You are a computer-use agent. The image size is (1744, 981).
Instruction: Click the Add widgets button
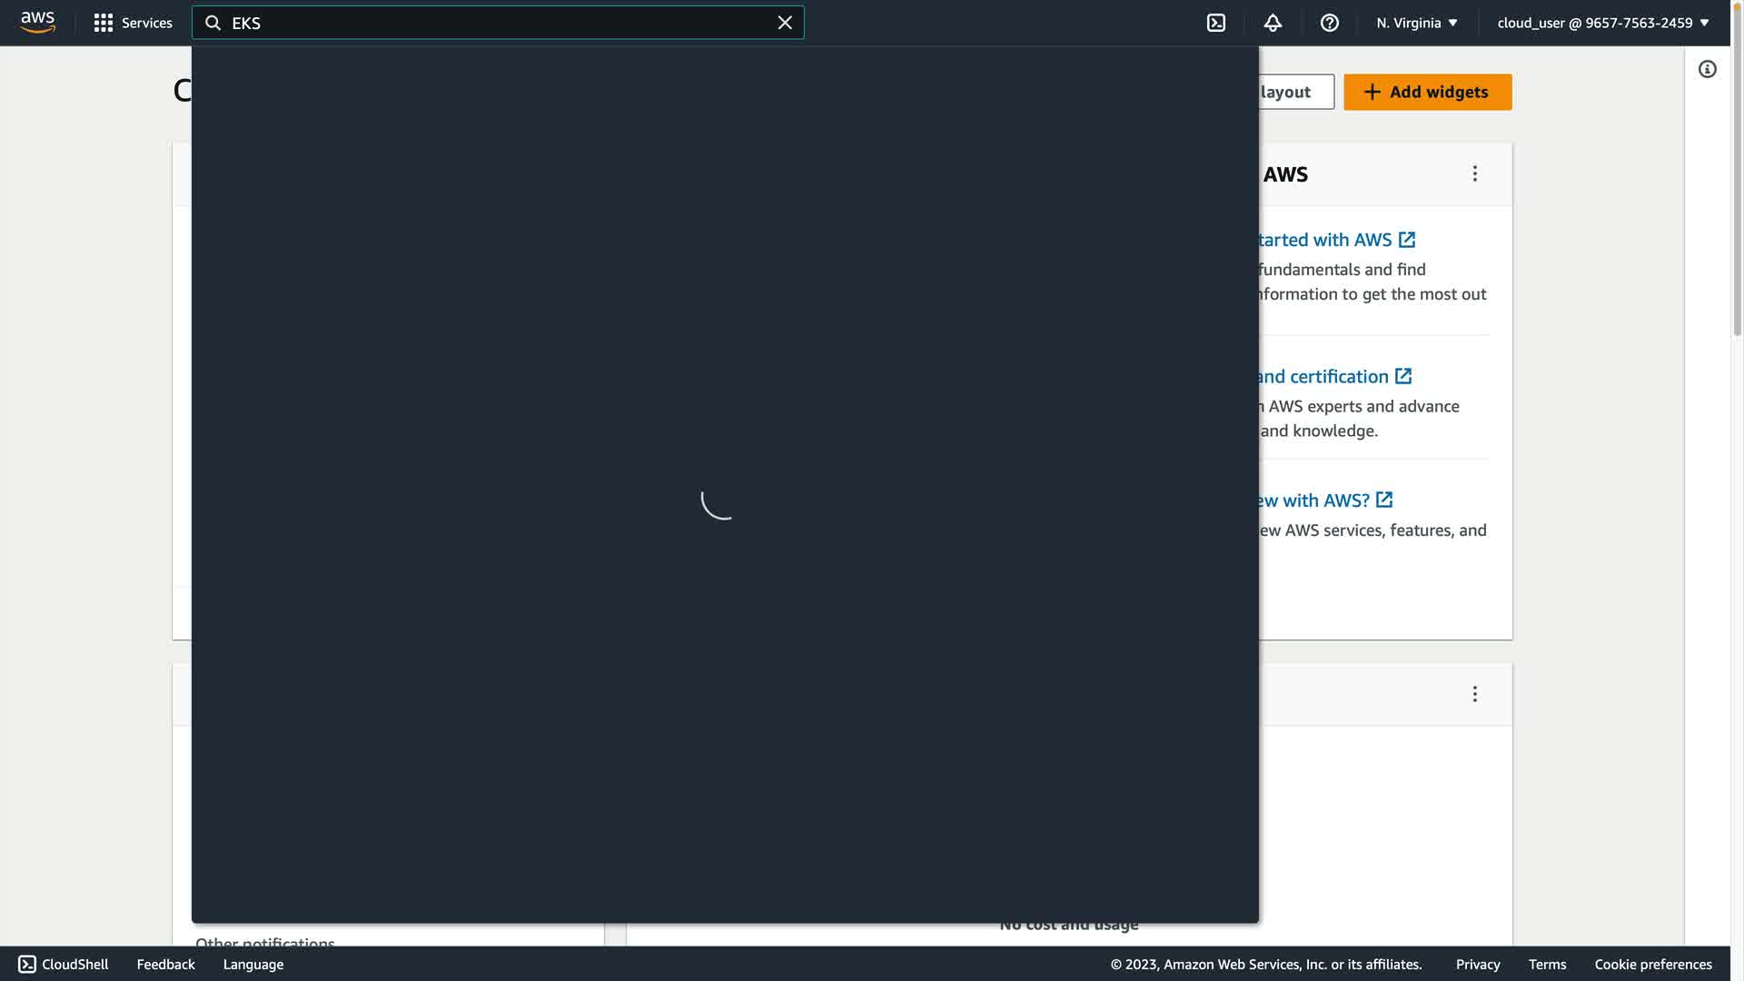tap(1427, 92)
